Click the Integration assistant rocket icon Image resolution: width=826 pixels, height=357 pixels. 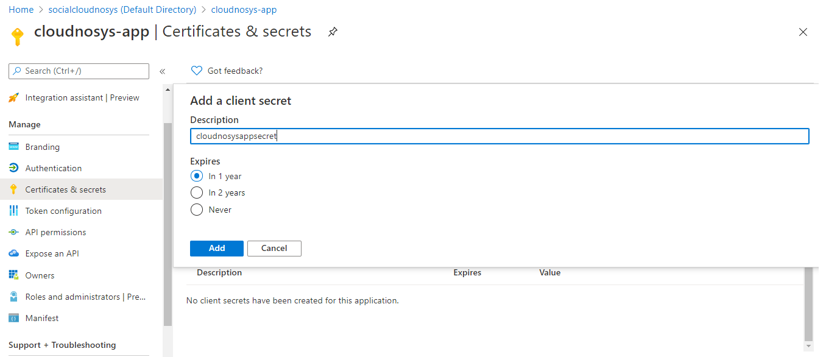click(14, 97)
